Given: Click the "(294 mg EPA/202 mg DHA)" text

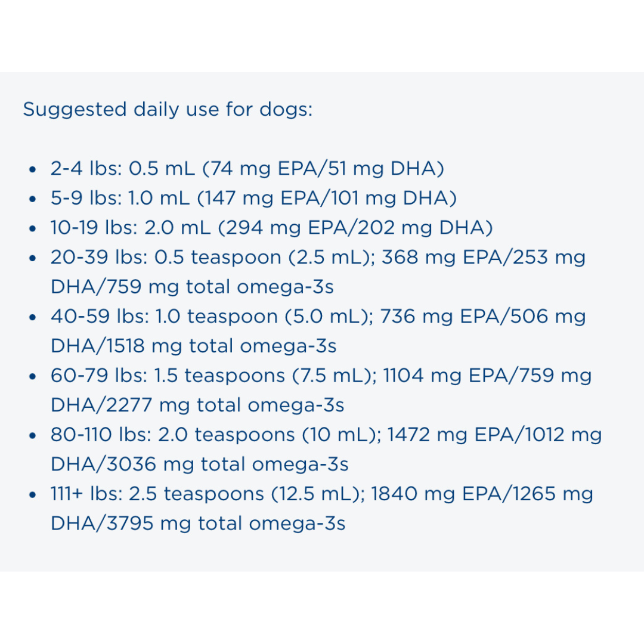Looking at the screenshot, I should [x=355, y=228].
